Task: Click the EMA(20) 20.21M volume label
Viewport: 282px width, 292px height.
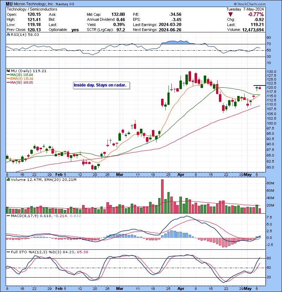Action: click(60, 179)
